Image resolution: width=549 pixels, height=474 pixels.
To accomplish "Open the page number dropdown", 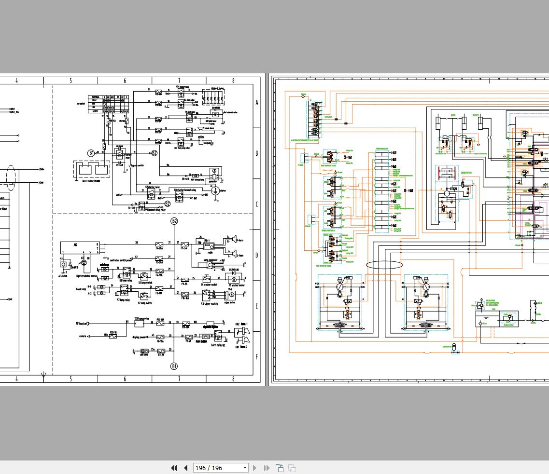I will [244, 468].
